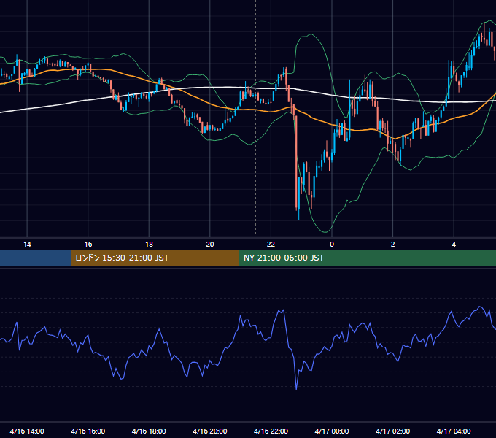Click the 4/16 22:00 timestamp label
The image size is (496, 438).
coord(271,431)
